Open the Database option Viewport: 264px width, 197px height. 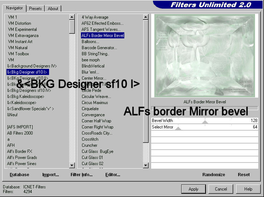(x=19, y=174)
